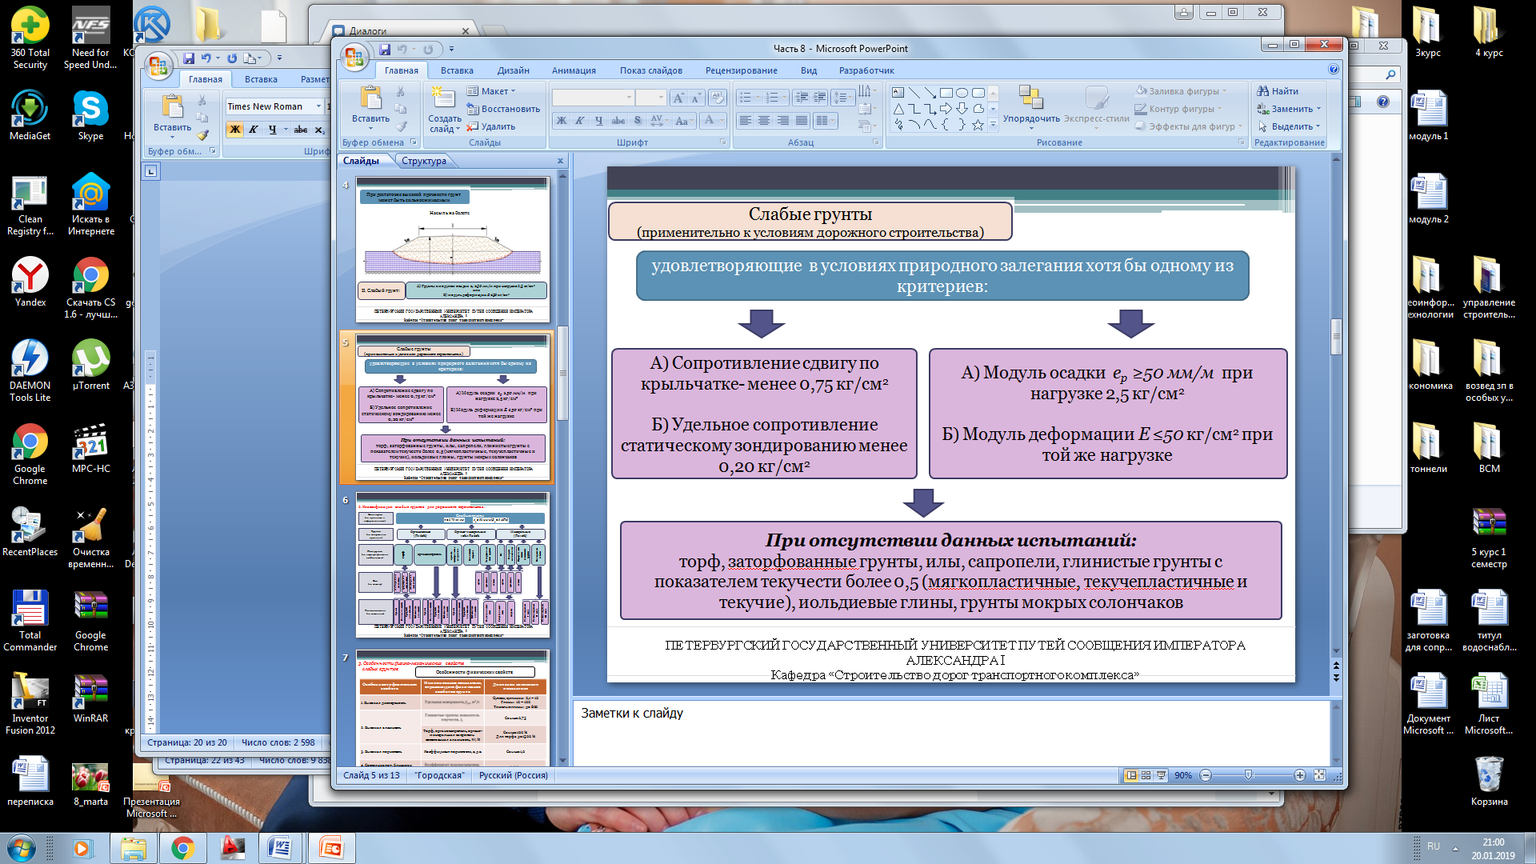Click the increase indent icon
The width and height of the screenshot is (1536, 864).
pyautogui.click(x=820, y=98)
